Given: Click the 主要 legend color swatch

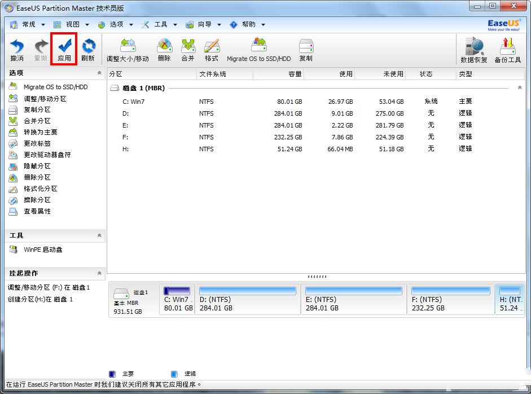Looking at the screenshot, I should [x=112, y=374].
